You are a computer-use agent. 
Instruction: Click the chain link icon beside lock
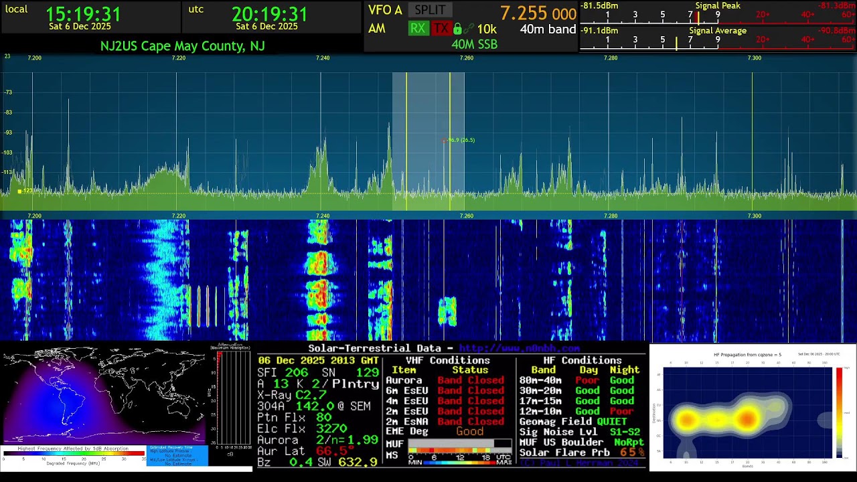[469, 29]
